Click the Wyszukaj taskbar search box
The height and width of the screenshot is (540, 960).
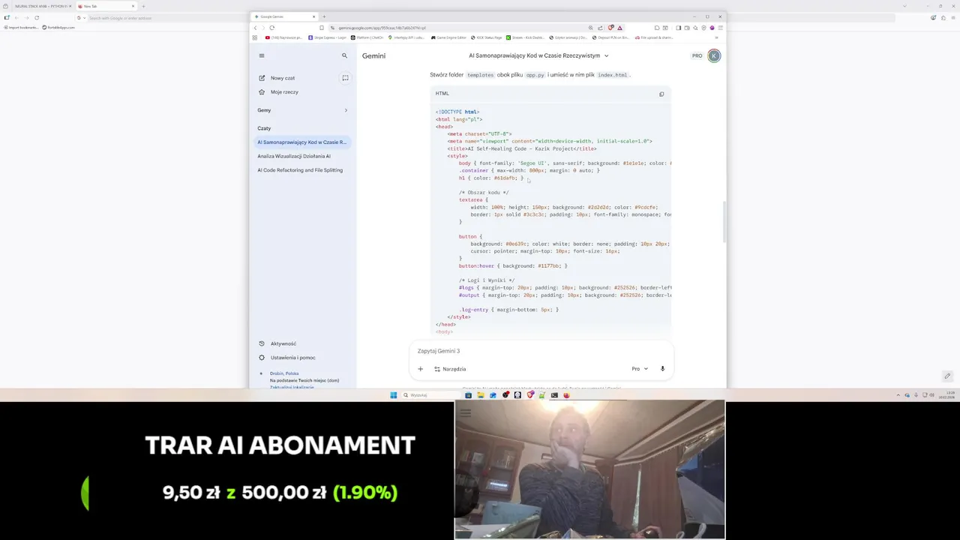(430, 395)
